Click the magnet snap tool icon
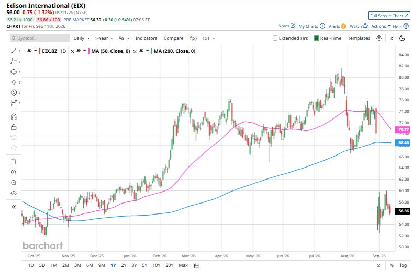412x274 pixels. click(14, 116)
